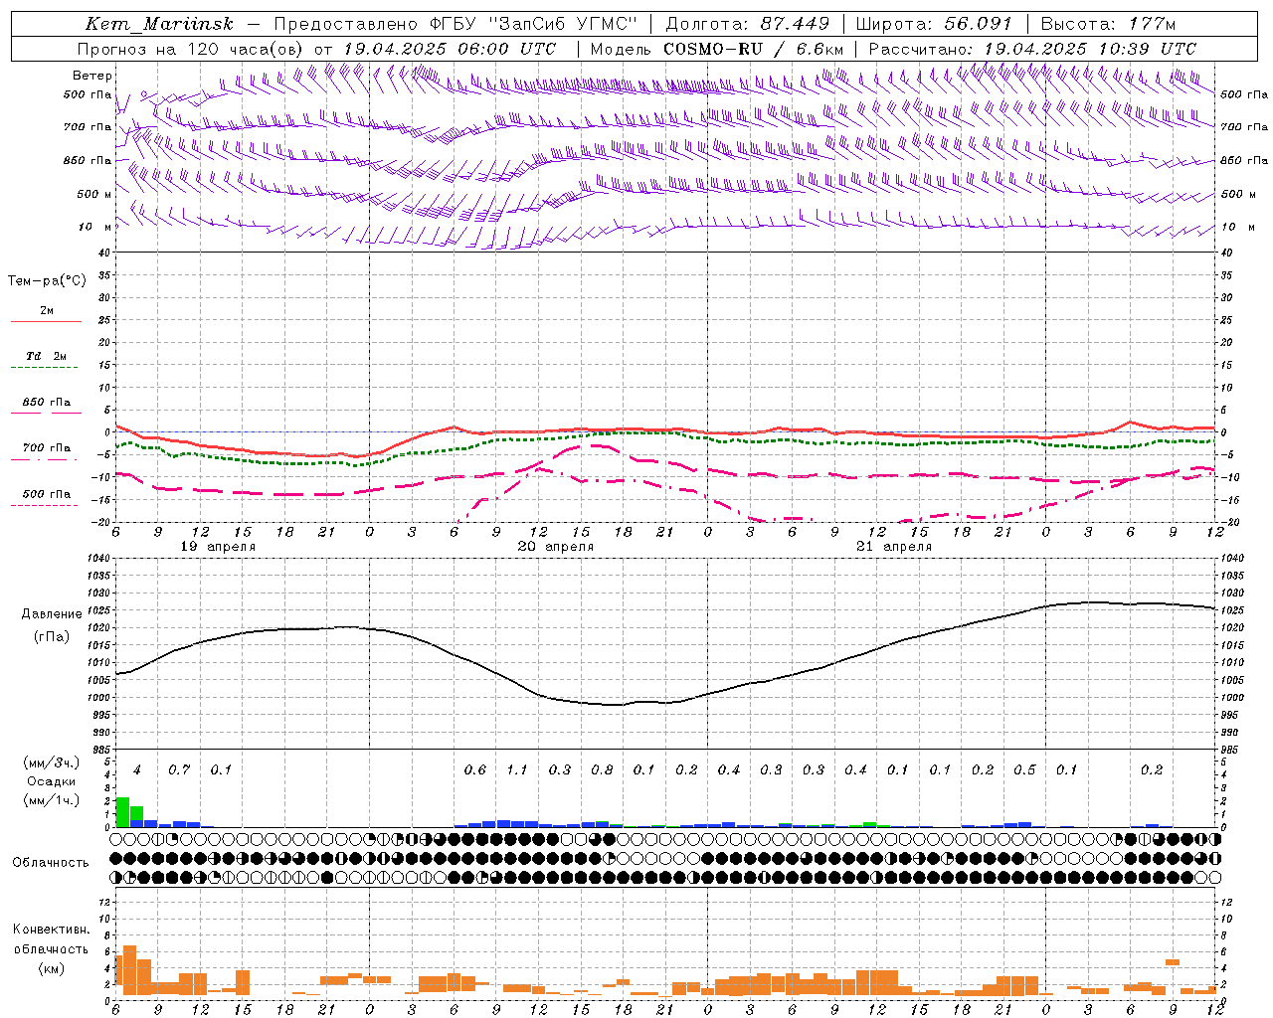1273x1018 pixels.
Task: Click the latitude value "Широта: 56.091"
Action: (x=934, y=24)
